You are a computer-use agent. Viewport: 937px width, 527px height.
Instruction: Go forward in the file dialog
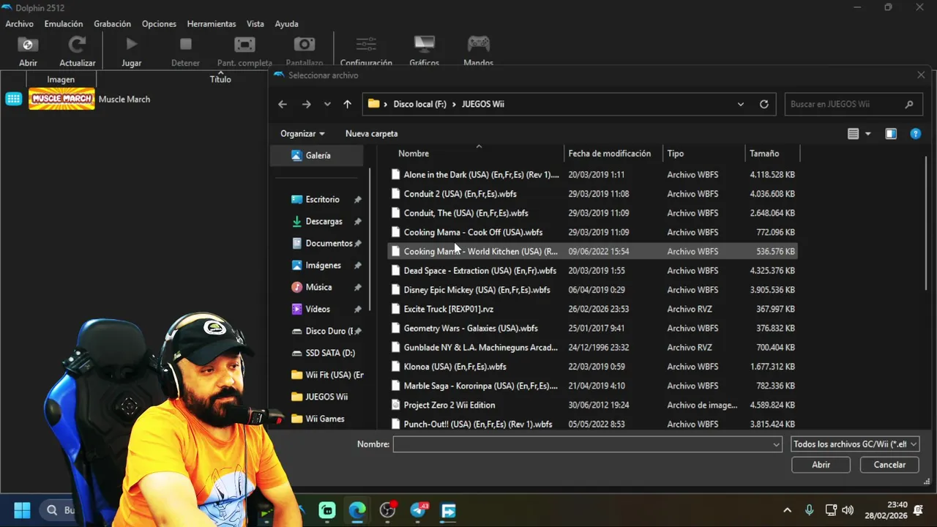306,104
